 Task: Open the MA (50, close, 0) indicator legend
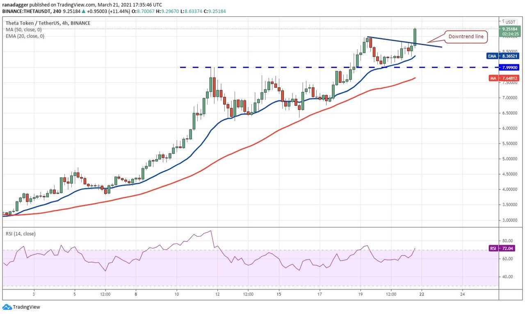click(25, 30)
